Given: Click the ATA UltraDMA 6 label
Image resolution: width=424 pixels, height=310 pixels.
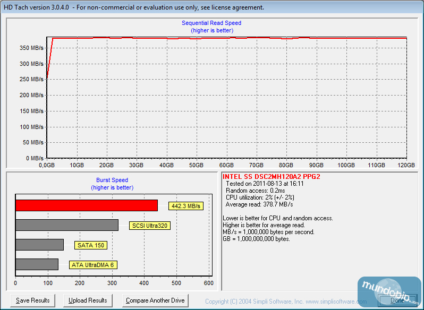Looking at the screenshot, I should pos(93,265).
